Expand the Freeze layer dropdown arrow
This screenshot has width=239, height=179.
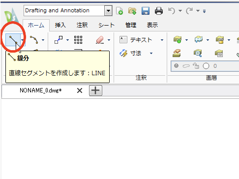click(x=208, y=40)
